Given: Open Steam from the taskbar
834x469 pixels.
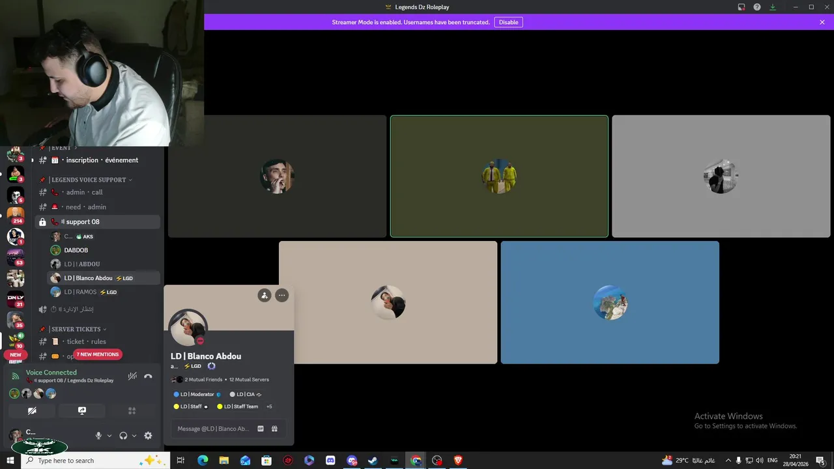Looking at the screenshot, I should [373, 461].
